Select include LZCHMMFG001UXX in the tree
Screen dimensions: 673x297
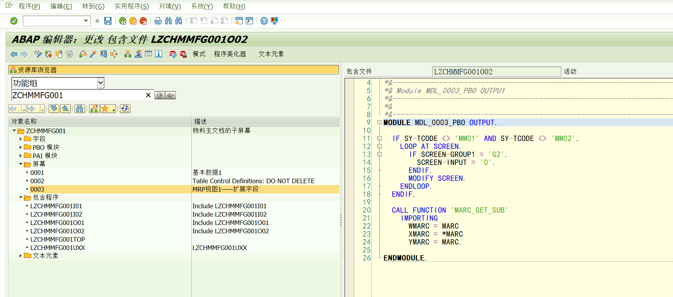pos(58,248)
